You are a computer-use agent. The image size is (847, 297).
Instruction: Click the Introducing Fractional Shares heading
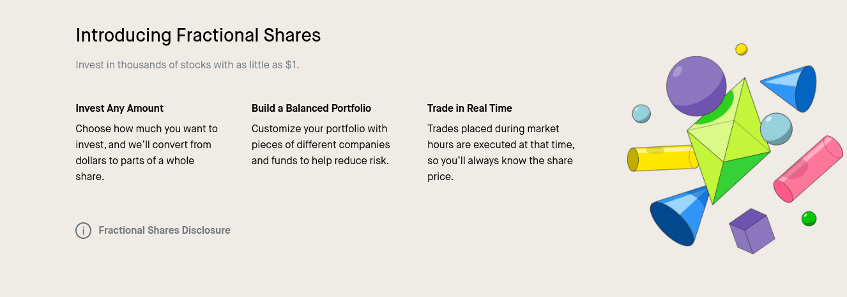198,35
